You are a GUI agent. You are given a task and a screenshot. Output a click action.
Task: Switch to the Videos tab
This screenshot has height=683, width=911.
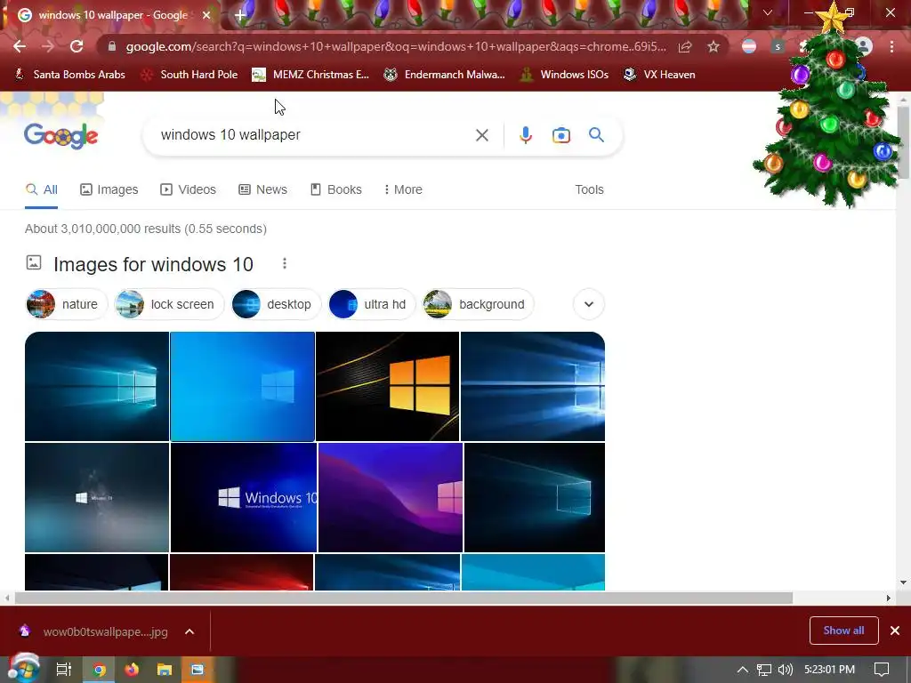tap(189, 190)
